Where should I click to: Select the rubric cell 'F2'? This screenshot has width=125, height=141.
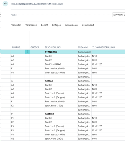(18, 105)
